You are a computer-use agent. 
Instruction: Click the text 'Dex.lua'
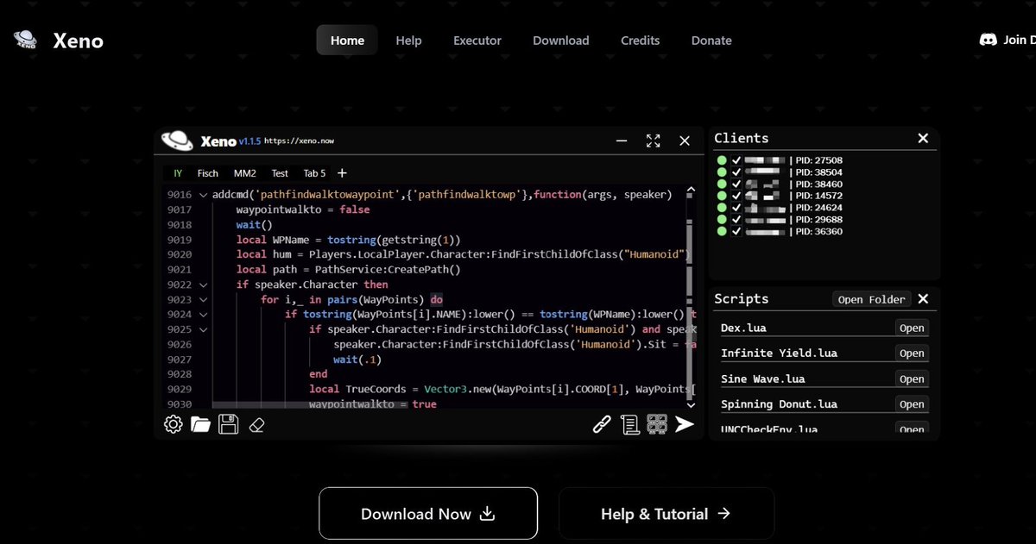[743, 328]
